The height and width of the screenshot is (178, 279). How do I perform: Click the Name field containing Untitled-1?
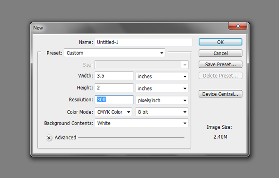click(143, 42)
